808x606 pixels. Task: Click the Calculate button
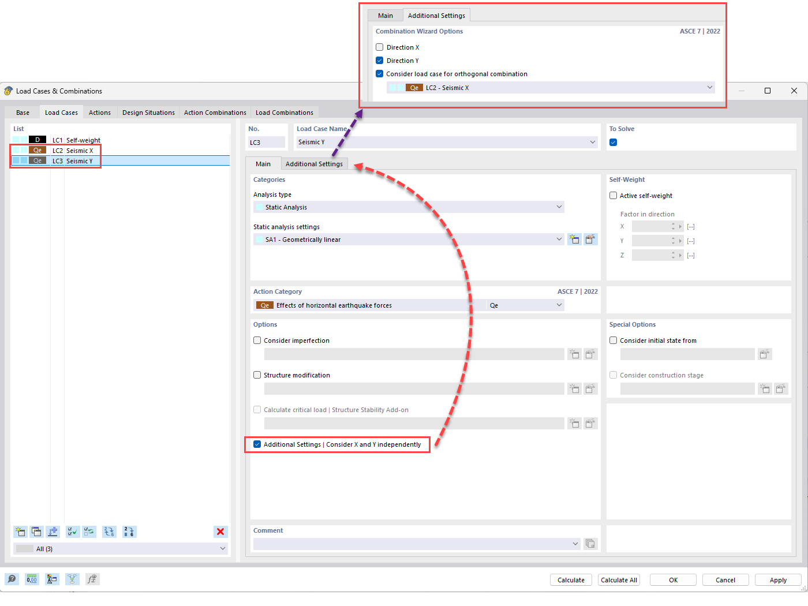[571, 580]
